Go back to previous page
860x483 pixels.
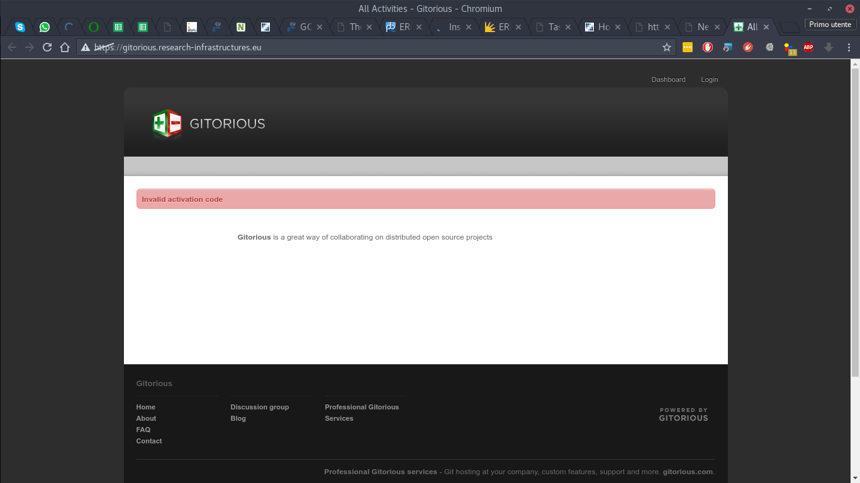click(x=12, y=47)
